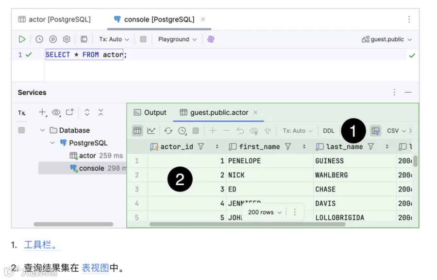This screenshot has height=280, width=437.
Task: Reload the result grid data icon
Action: point(168,130)
